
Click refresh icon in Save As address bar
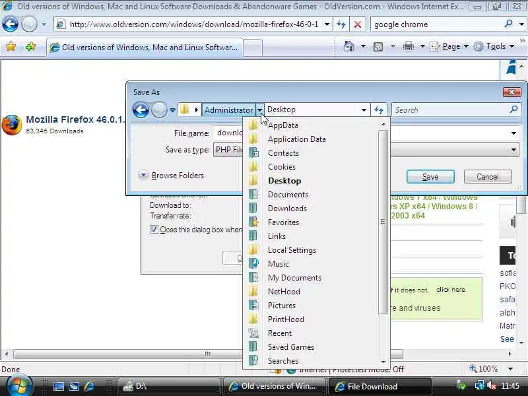pyautogui.click(x=379, y=110)
